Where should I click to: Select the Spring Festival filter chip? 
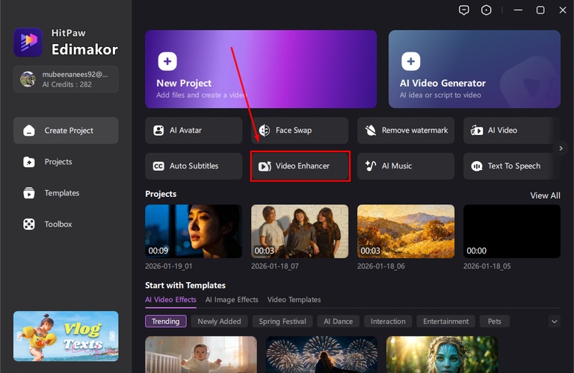(x=283, y=322)
